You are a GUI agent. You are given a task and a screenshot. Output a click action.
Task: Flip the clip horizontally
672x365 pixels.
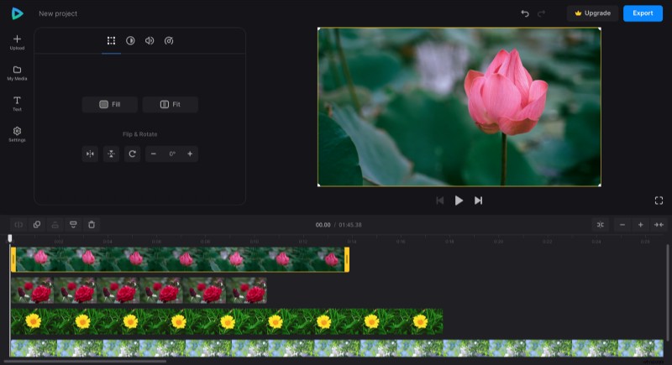pyautogui.click(x=90, y=154)
